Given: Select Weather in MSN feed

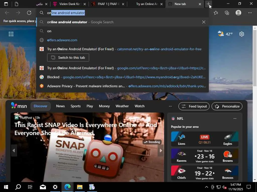Looking at the screenshot, I should click(122, 106).
